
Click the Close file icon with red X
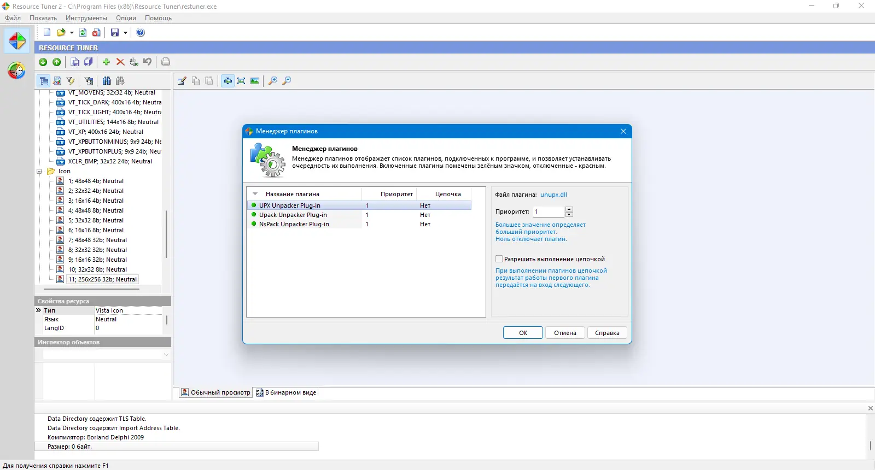point(96,33)
